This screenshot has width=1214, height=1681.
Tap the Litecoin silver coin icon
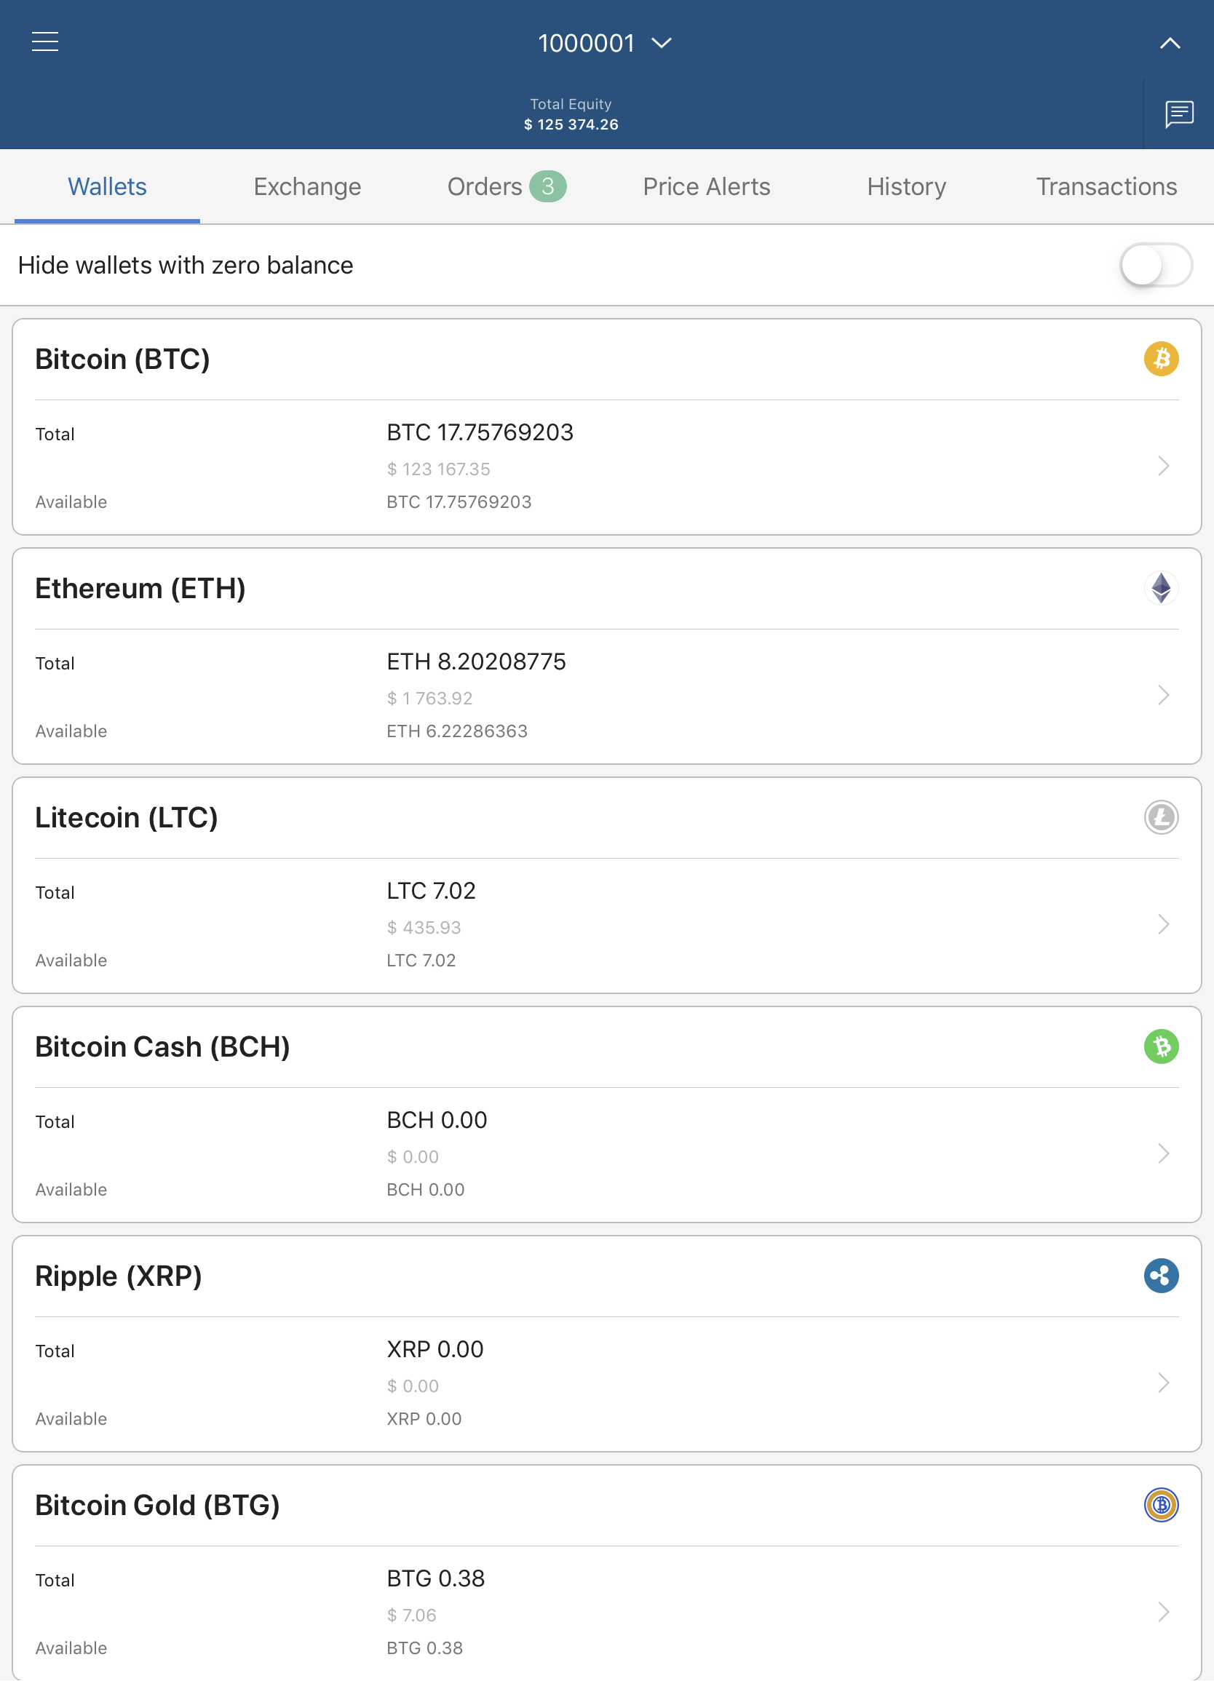point(1161,816)
